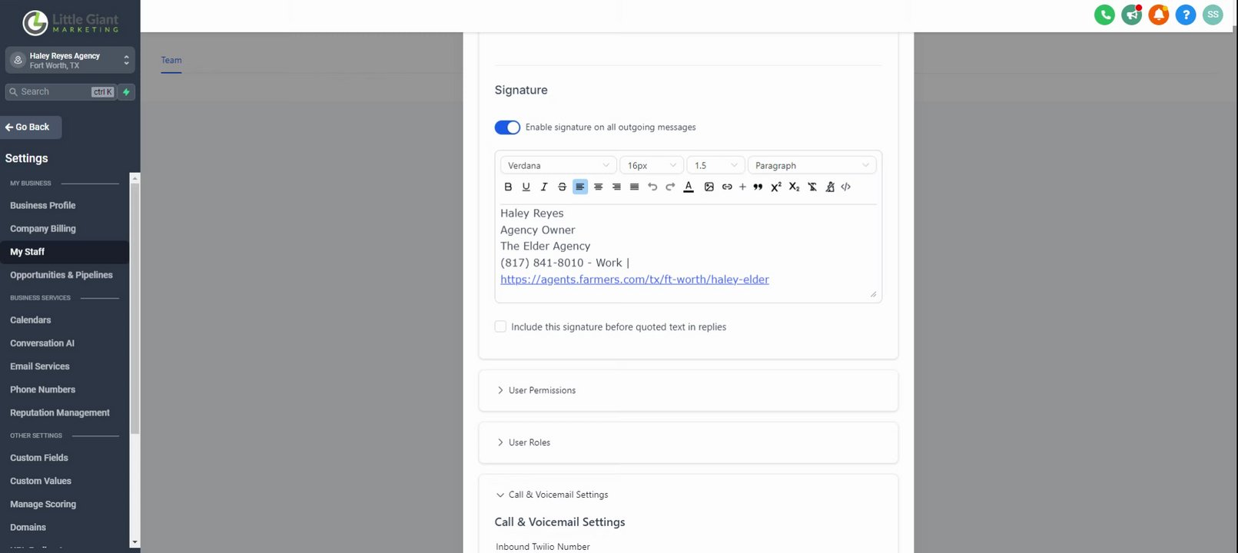Open Custom Values settings
The height and width of the screenshot is (553, 1238).
pos(41,481)
